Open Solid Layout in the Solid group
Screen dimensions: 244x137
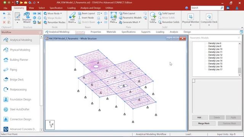coord(167,14)
